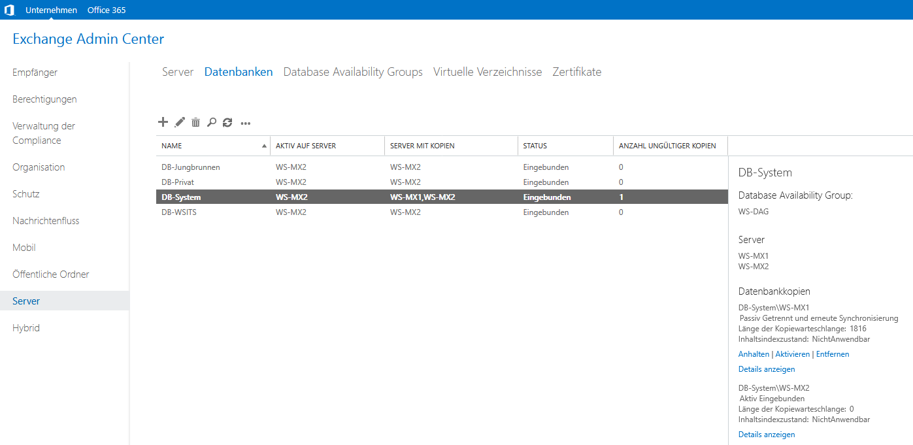
Task: Click active server WS-MX2 of DB-Privat
Action: tap(291, 182)
